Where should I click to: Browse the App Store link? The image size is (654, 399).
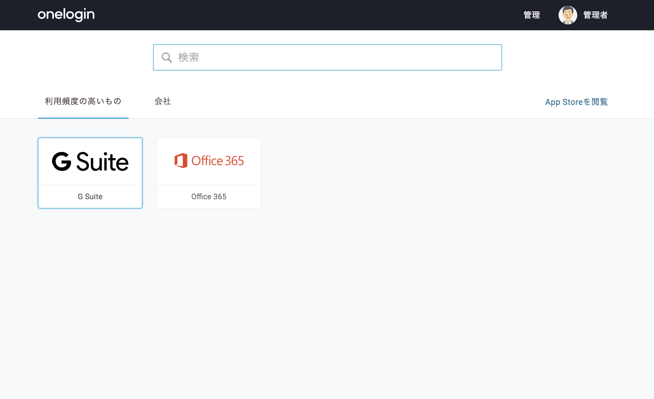(576, 102)
